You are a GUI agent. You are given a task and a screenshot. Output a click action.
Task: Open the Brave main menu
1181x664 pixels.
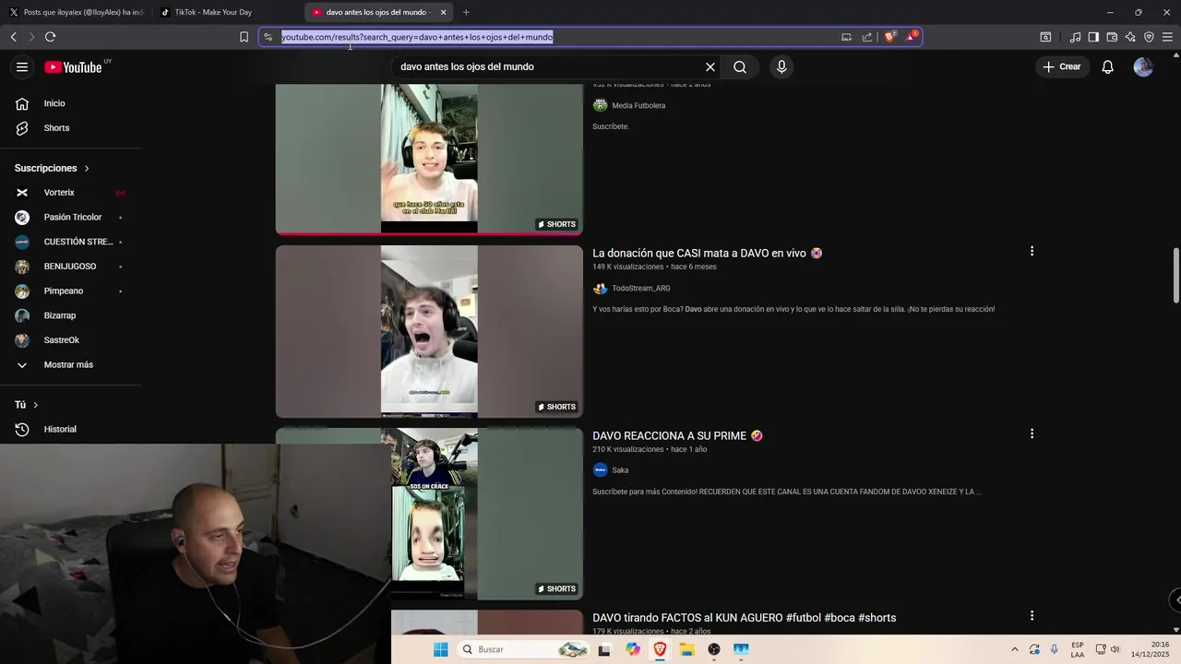[x=1167, y=37]
